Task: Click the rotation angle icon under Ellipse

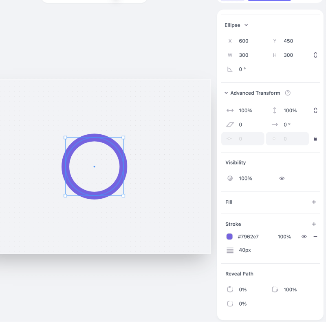Action: [x=230, y=69]
